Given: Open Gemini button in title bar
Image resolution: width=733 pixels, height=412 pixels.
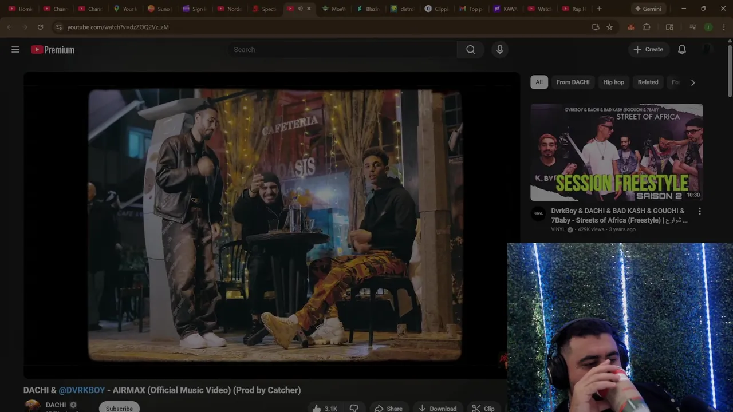Looking at the screenshot, I should click(648, 9).
